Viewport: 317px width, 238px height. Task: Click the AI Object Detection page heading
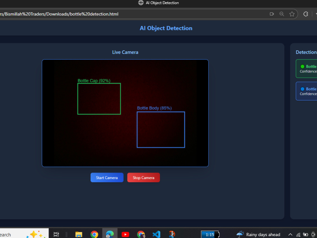pyautogui.click(x=166, y=28)
